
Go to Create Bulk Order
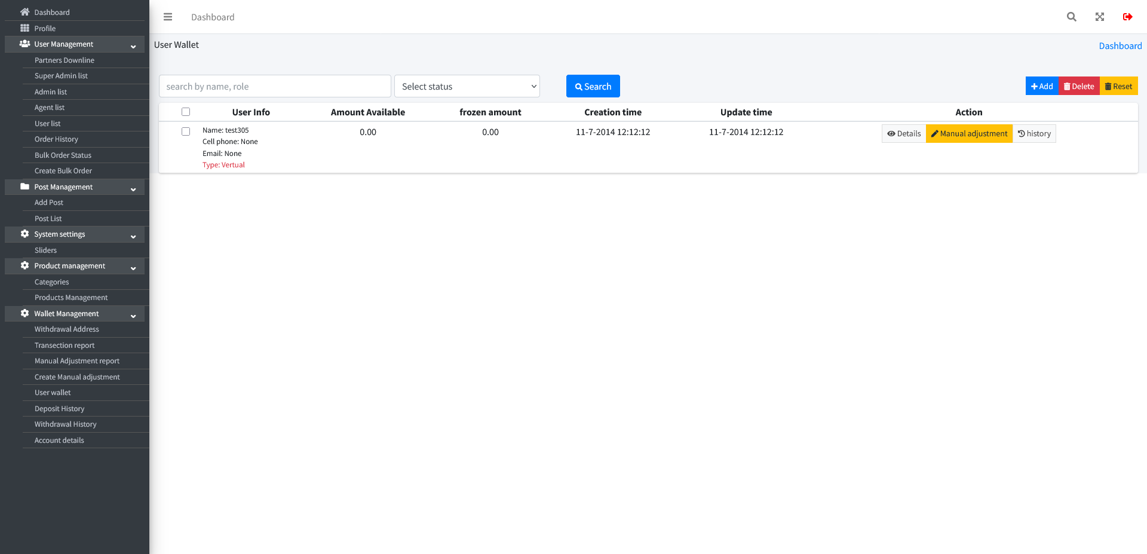tap(63, 170)
